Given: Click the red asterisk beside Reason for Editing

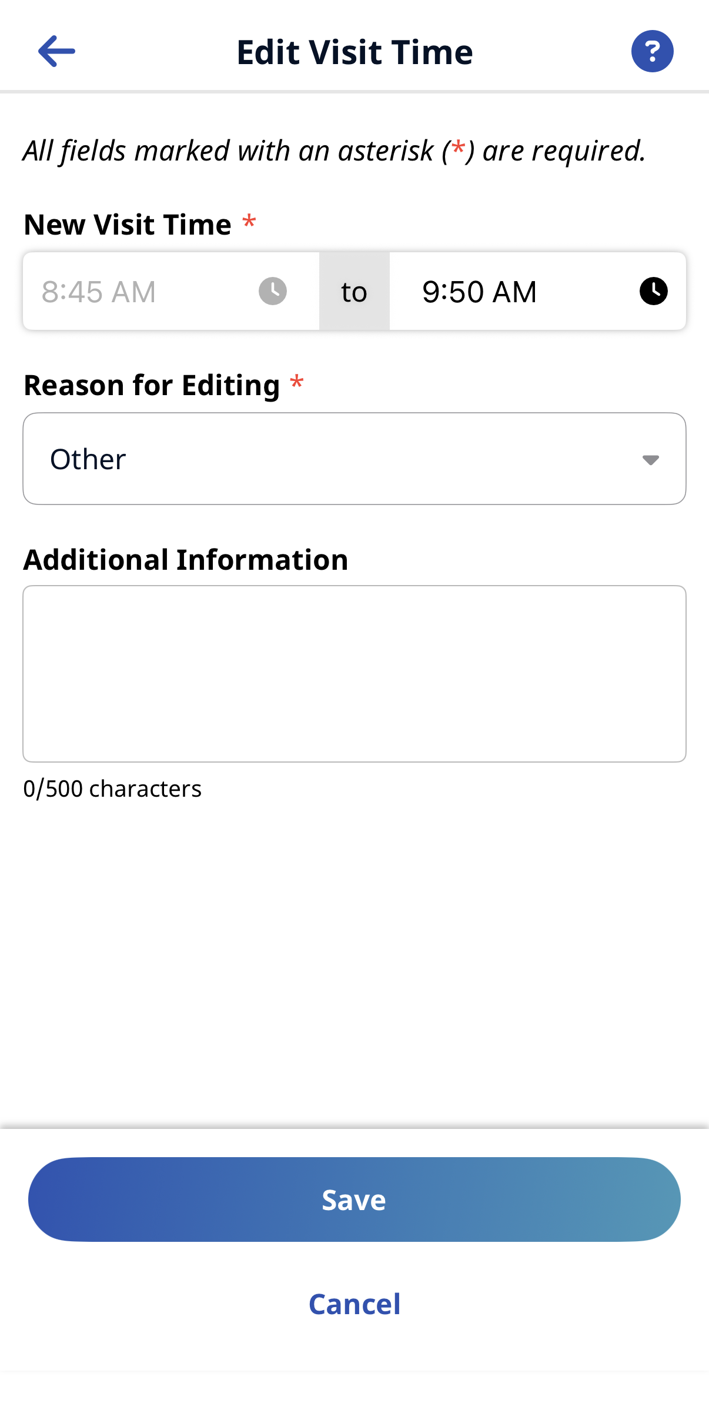Looking at the screenshot, I should click(x=297, y=383).
